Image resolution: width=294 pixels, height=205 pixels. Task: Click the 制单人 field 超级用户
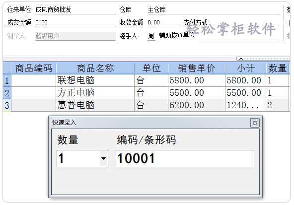click(75, 36)
